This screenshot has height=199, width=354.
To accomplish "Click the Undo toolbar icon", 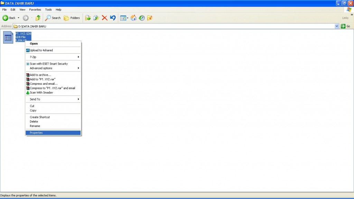I will tap(113, 18).
